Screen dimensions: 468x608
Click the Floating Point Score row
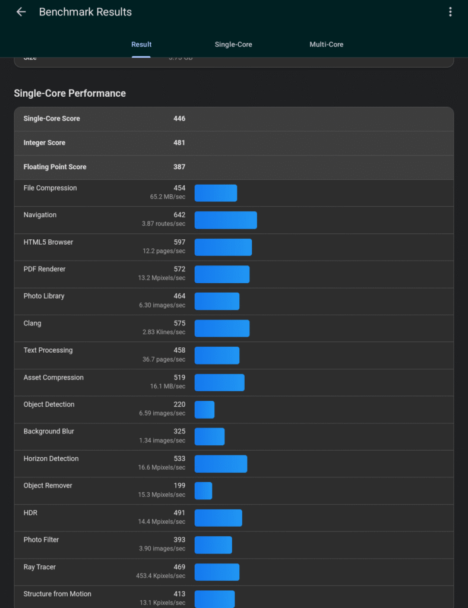[233, 167]
